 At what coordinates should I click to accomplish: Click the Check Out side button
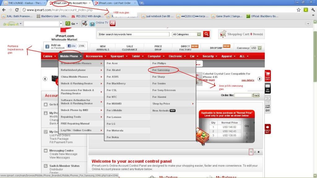268,129
